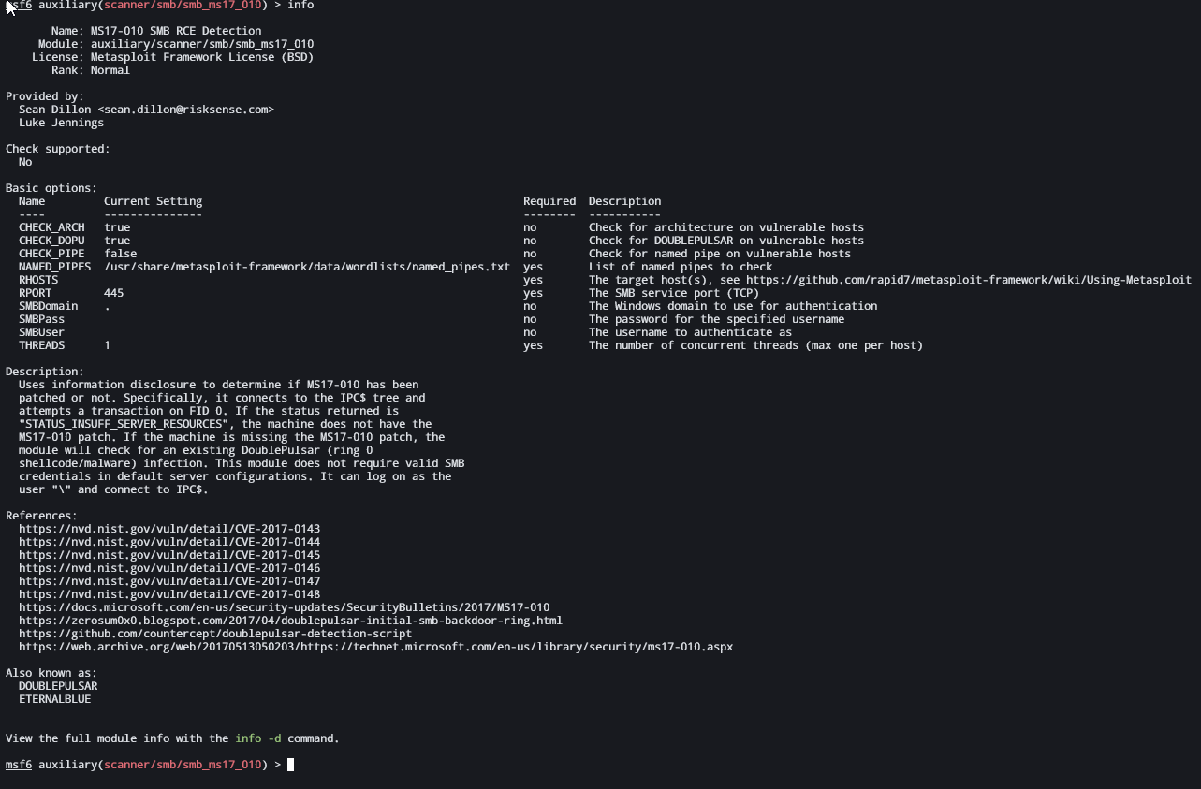Click the Basic options heading
This screenshot has height=789, width=1201.
(51, 188)
